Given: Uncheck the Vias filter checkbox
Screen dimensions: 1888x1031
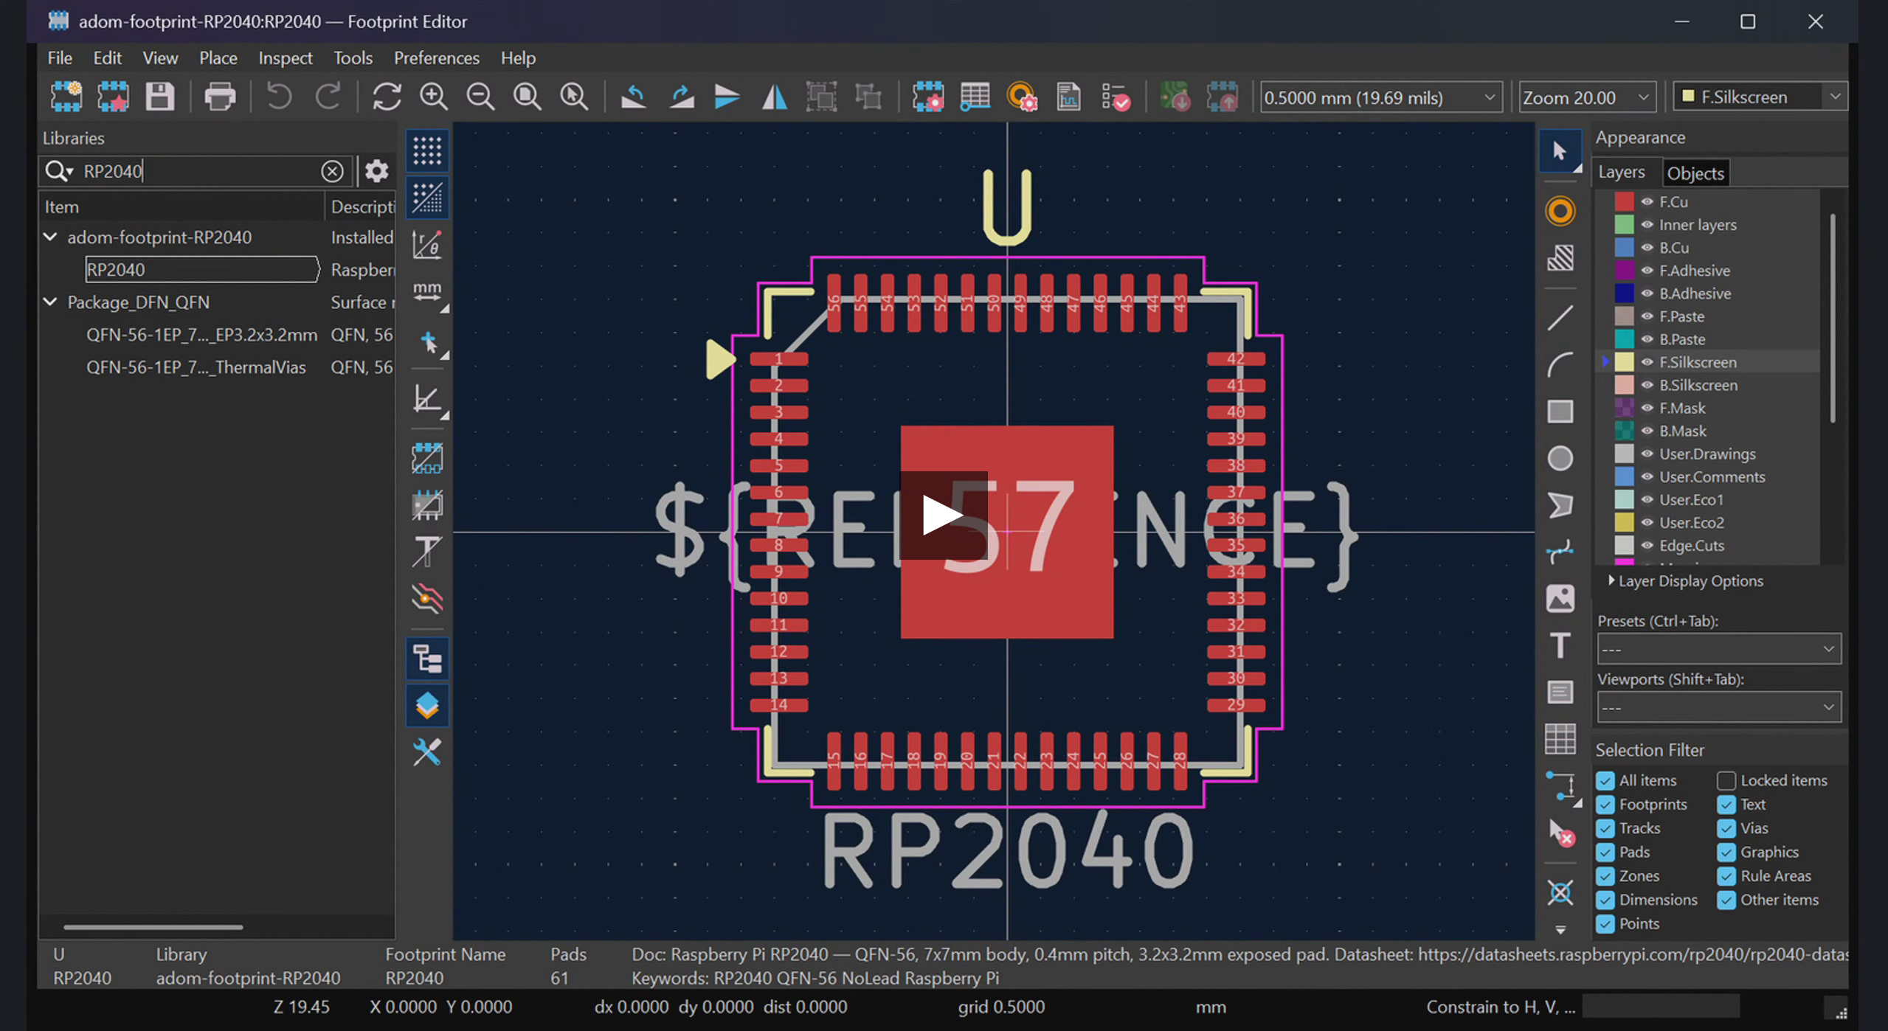Looking at the screenshot, I should 1726,828.
